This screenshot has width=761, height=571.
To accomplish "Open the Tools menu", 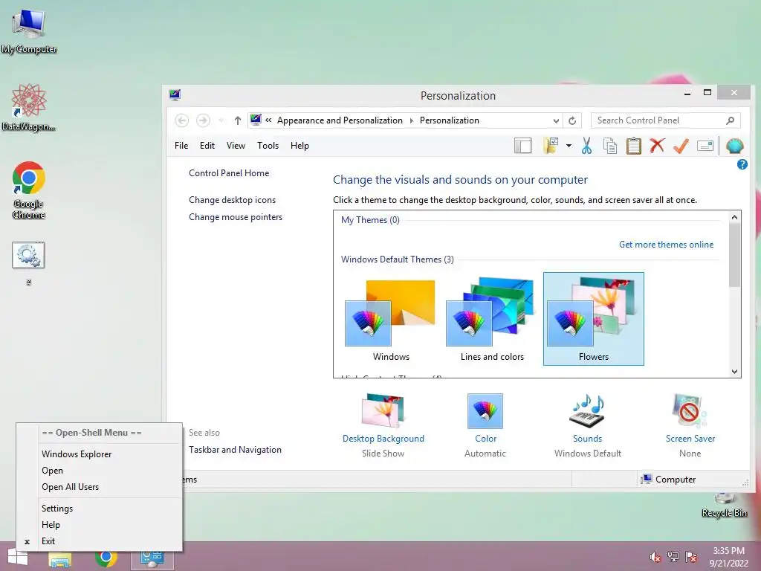I will coord(268,146).
